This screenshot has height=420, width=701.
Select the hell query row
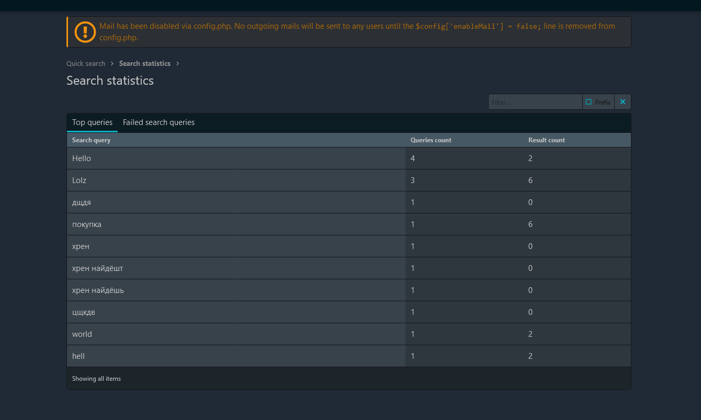209,356
